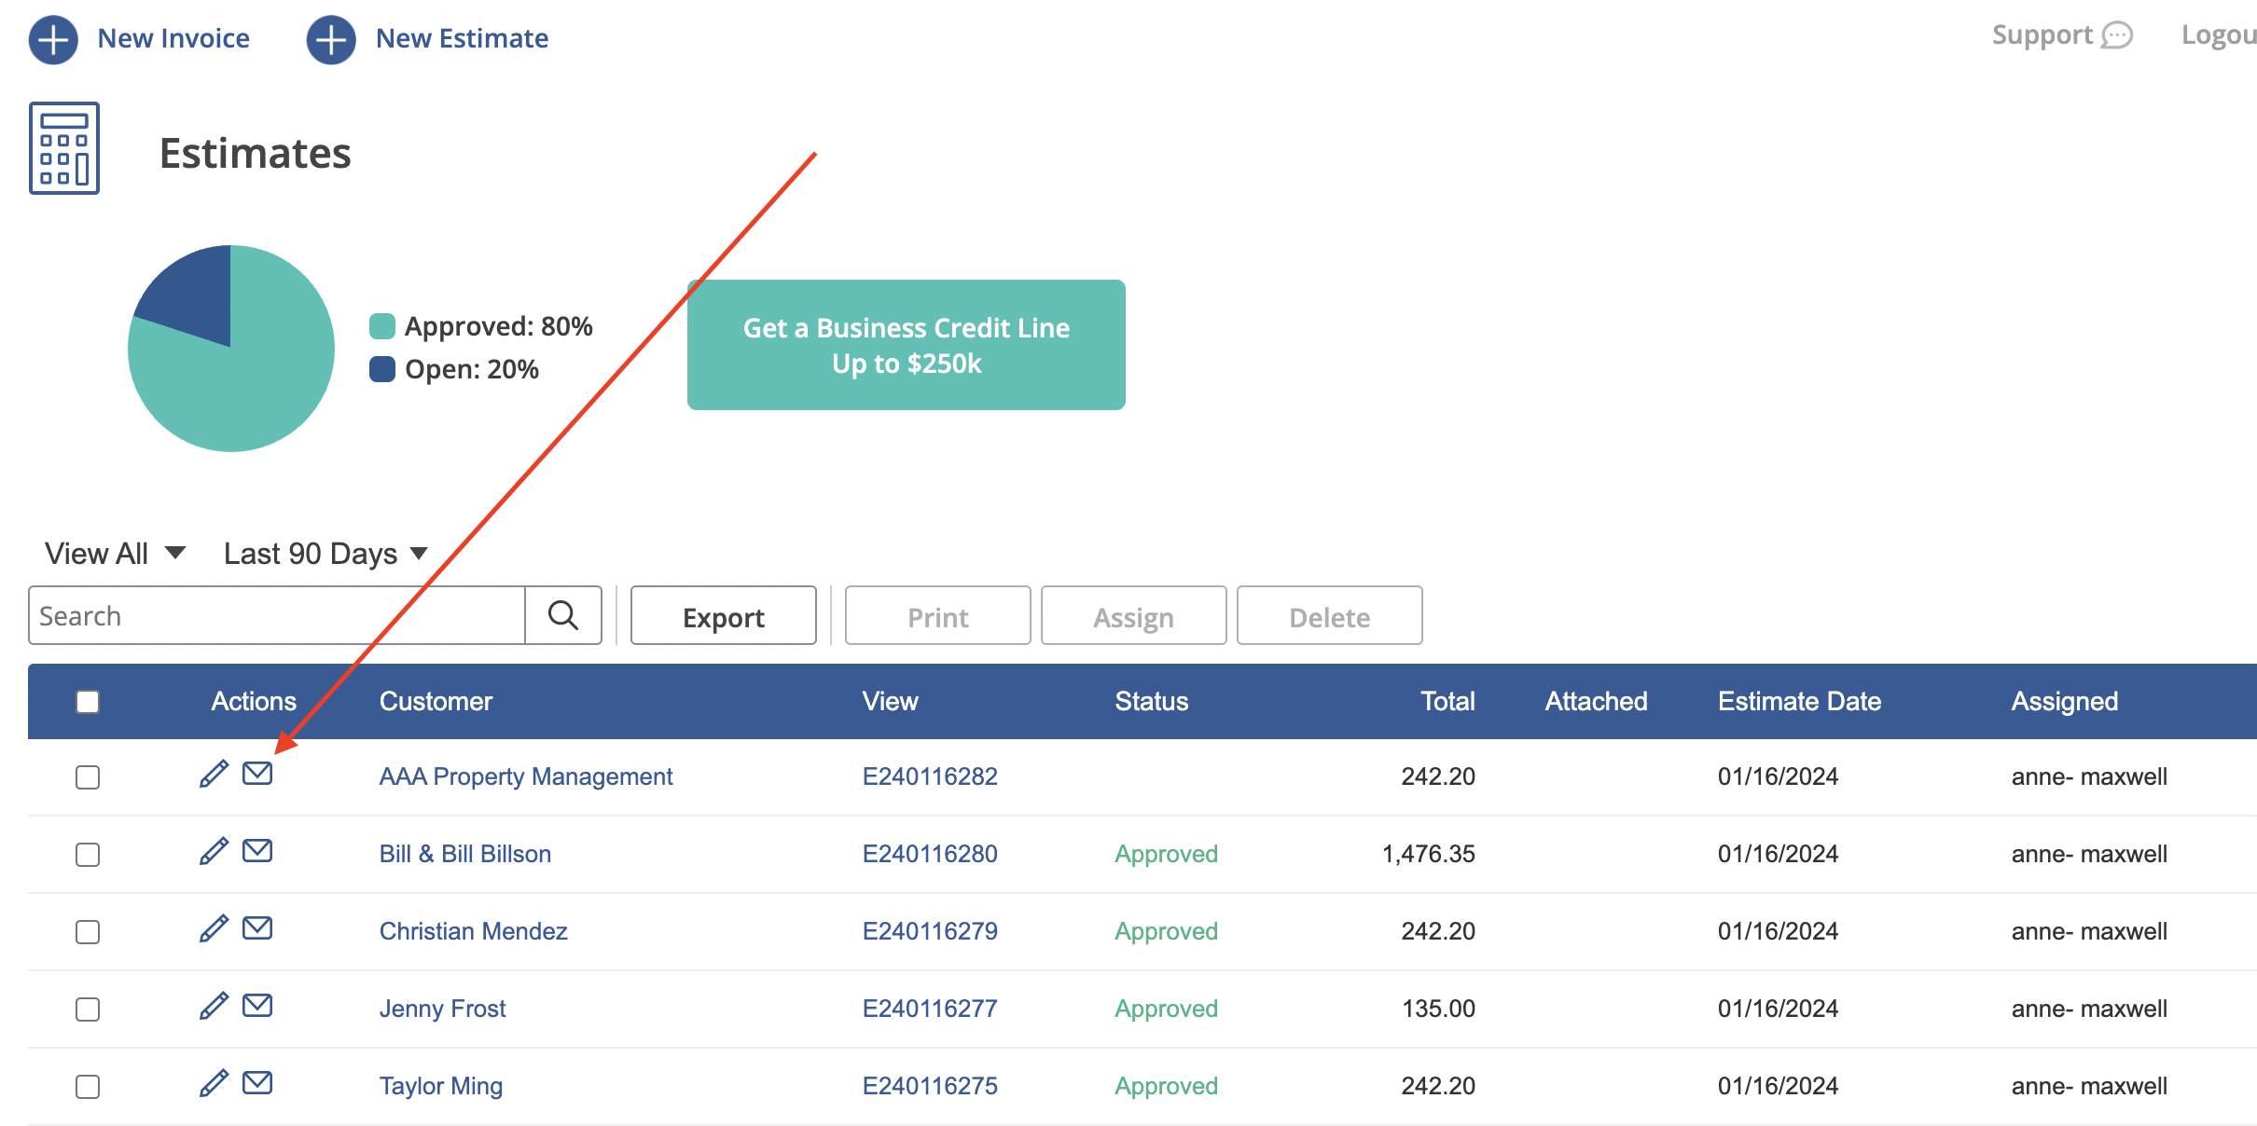Viewport: 2257px width, 1126px height.
Task: Edit Taylor Ming estimate pencil icon
Action: click(x=214, y=1083)
